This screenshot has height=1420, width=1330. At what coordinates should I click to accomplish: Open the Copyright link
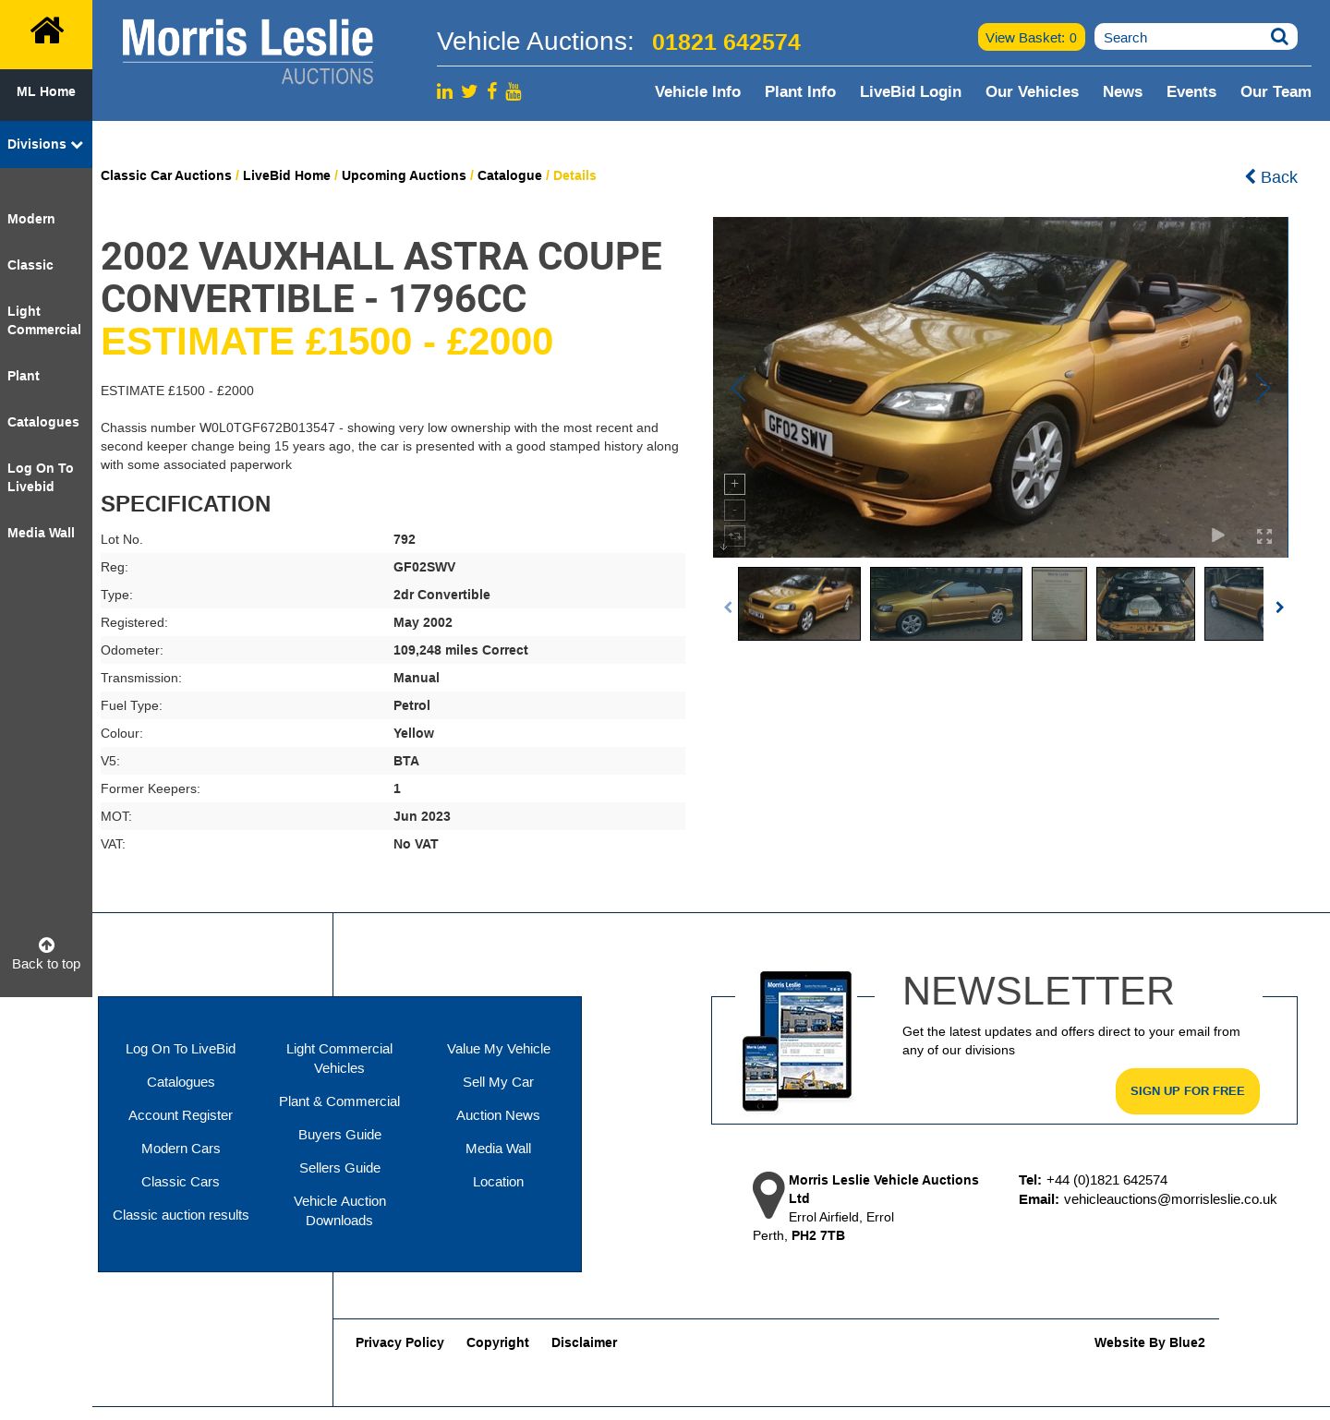point(498,1342)
